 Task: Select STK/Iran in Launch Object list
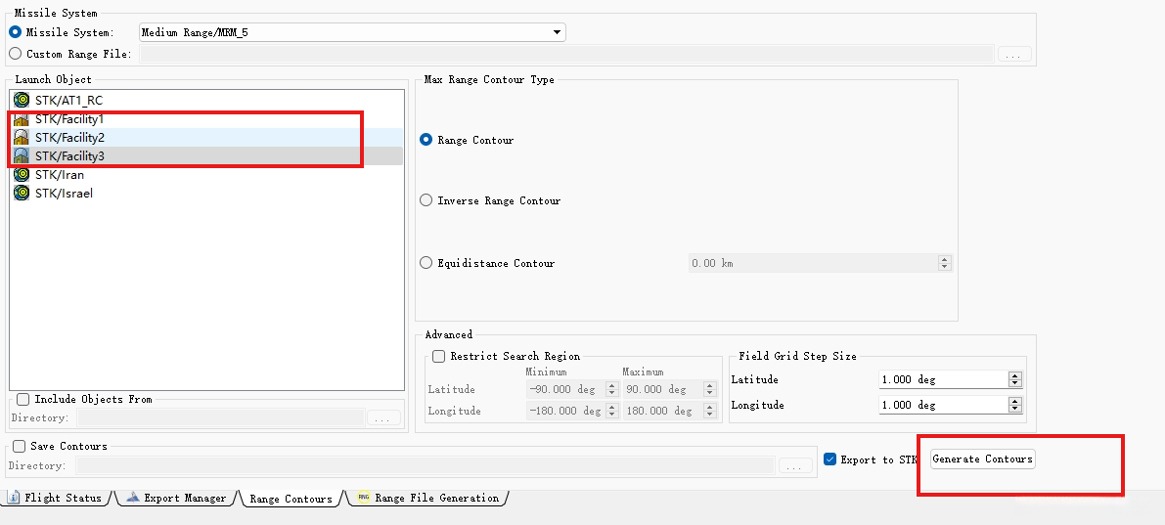tap(206, 174)
